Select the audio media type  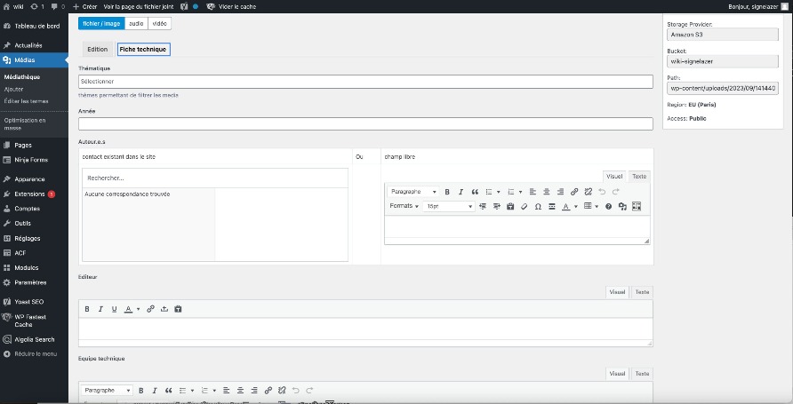point(136,23)
